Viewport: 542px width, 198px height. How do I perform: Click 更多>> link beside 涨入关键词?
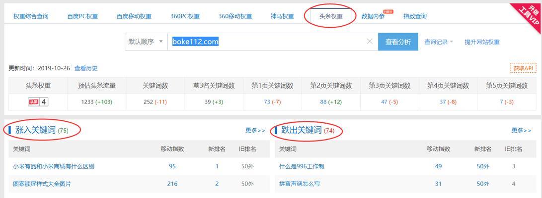click(255, 130)
